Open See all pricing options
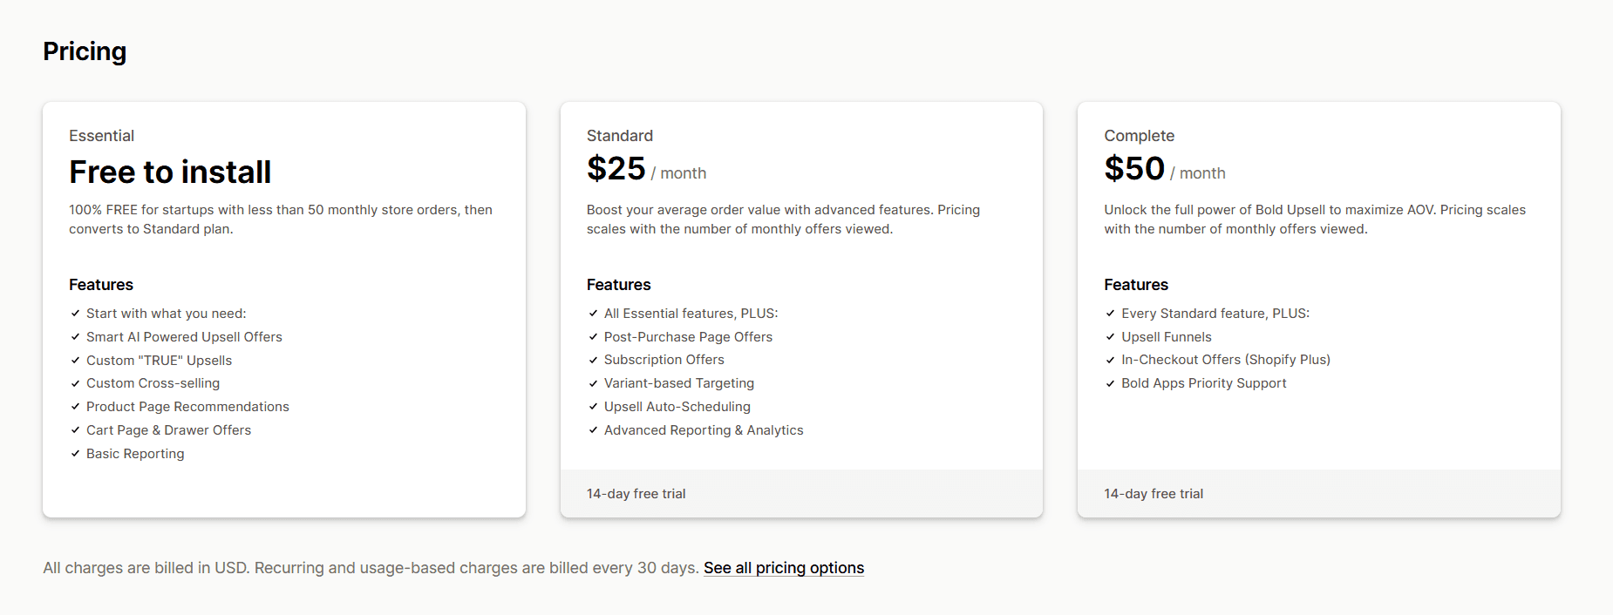Image resolution: width=1613 pixels, height=615 pixels. [x=783, y=567]
